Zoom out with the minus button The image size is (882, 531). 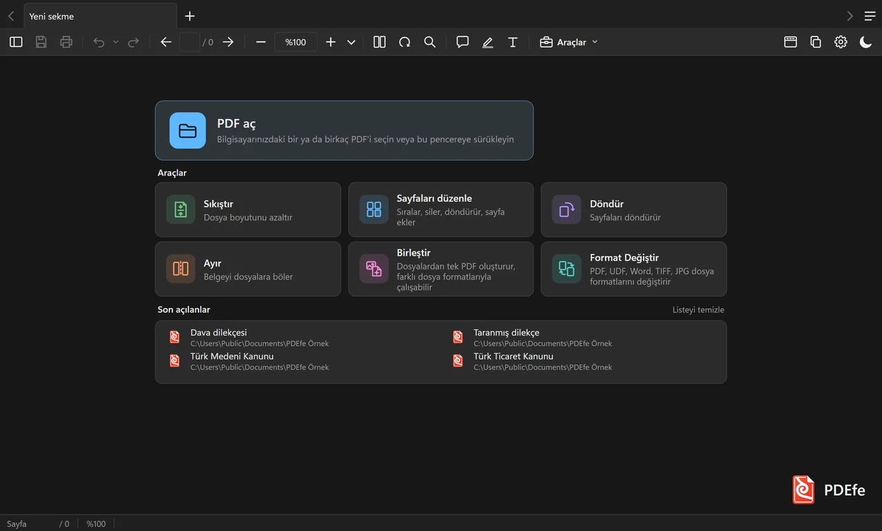point(260,42)
